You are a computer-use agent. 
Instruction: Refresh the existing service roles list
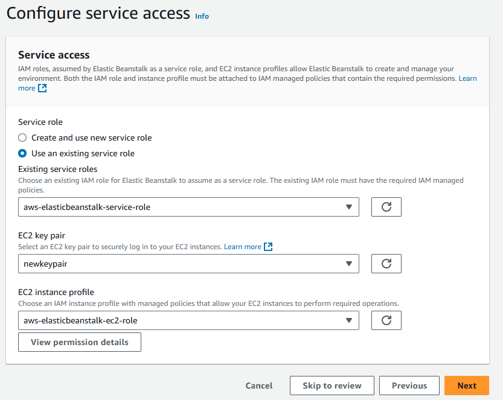point(386,207)
